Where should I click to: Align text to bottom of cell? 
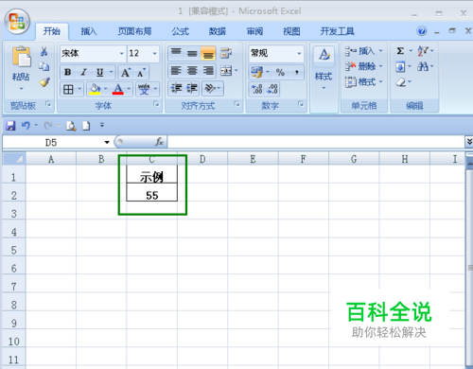[x=208, y=53]
